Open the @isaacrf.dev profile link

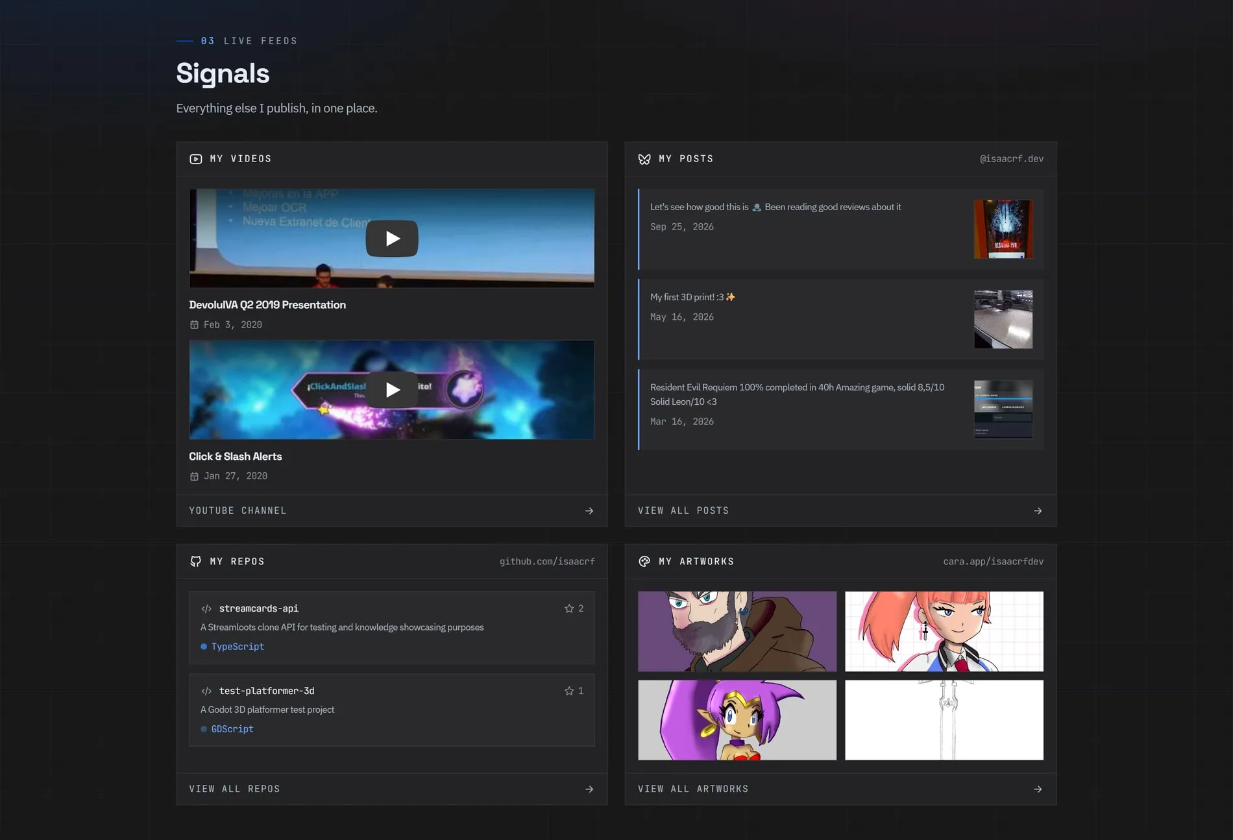click(x=1012, y=159)
